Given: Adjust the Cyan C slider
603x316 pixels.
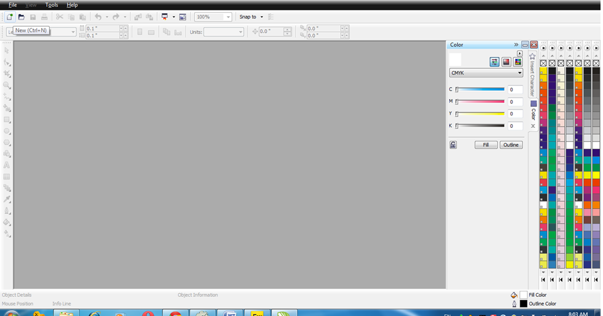Looking at the screenshot, I should [x=480, y=89].
